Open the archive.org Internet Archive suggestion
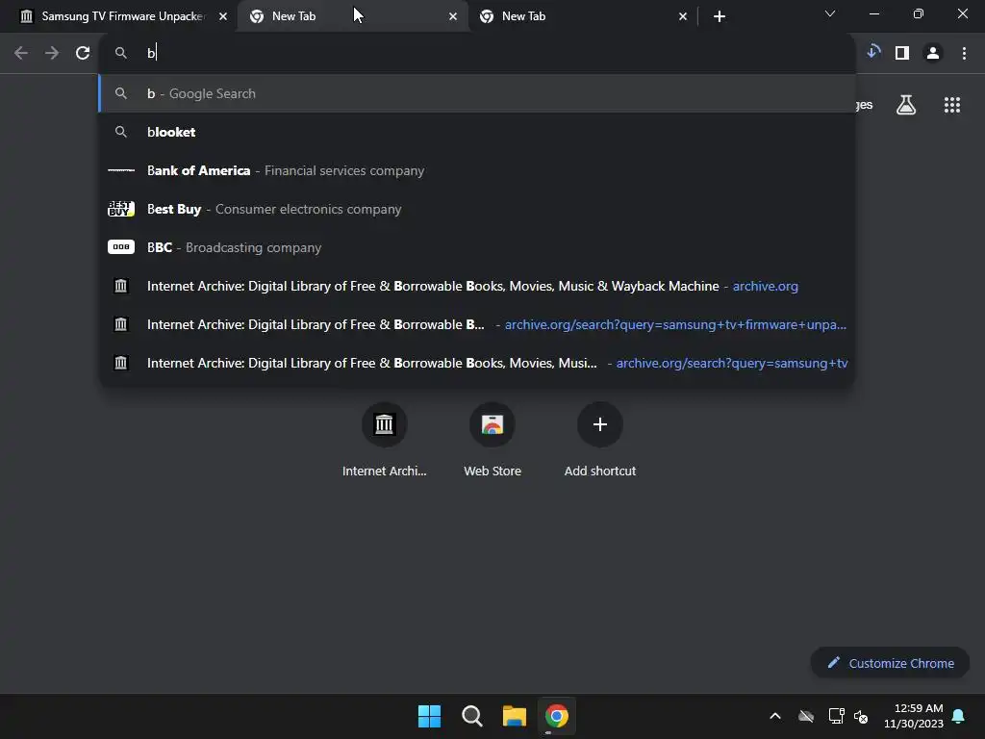Viewport: 985px width, 739px height. pyautogui.click(x=477, y=286)
